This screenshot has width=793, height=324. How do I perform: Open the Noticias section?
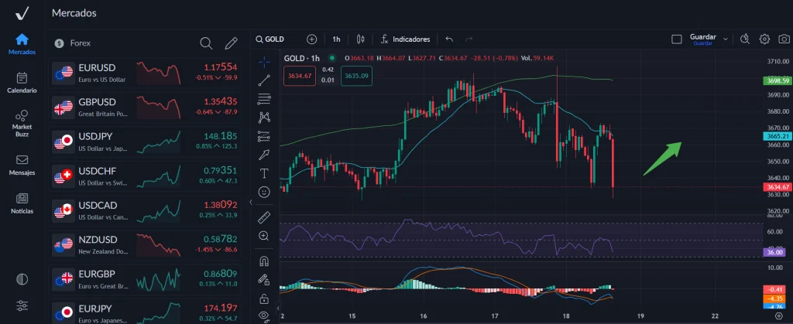click(22, 203)
